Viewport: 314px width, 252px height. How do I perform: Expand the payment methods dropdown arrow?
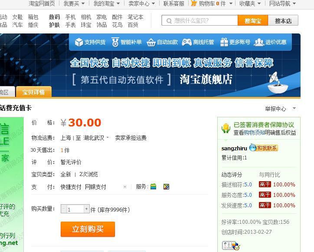[125, 187]
